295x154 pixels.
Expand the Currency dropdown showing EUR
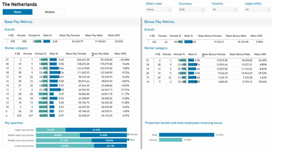pyautogui.click(x=192, y=9)
